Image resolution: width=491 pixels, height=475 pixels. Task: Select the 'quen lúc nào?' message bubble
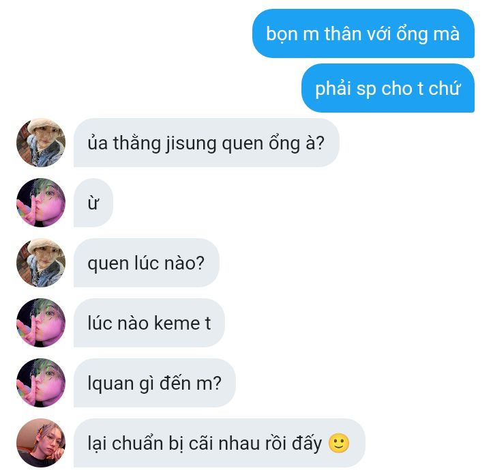147,263
